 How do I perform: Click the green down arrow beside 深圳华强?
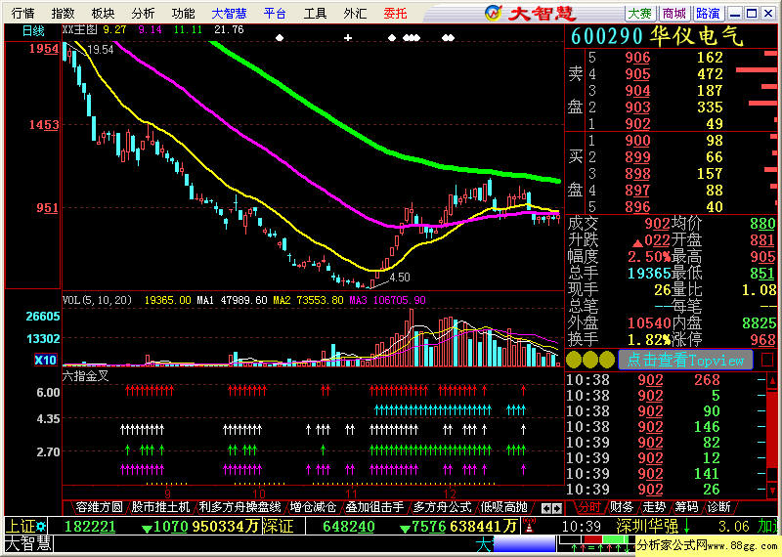pyautogui.click(x=687, y=526)
